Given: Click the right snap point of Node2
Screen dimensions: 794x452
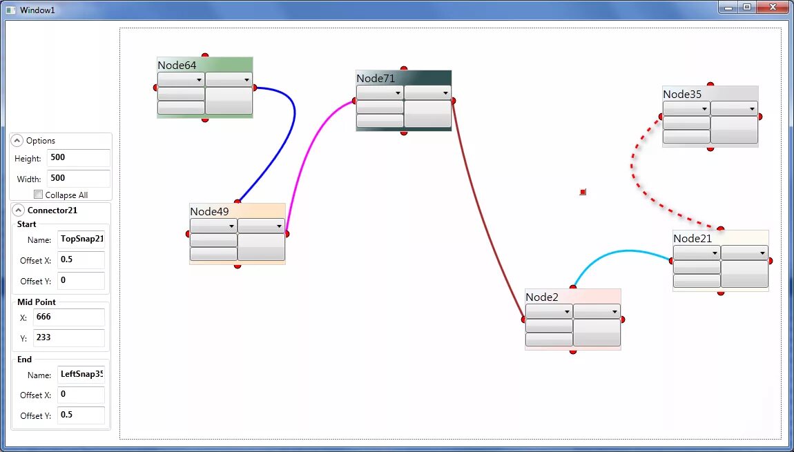Looking at the screenshot, I should tap(622, 320).
